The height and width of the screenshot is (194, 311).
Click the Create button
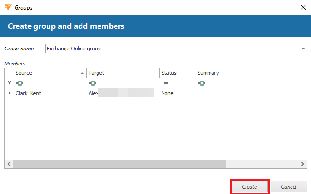249,187
